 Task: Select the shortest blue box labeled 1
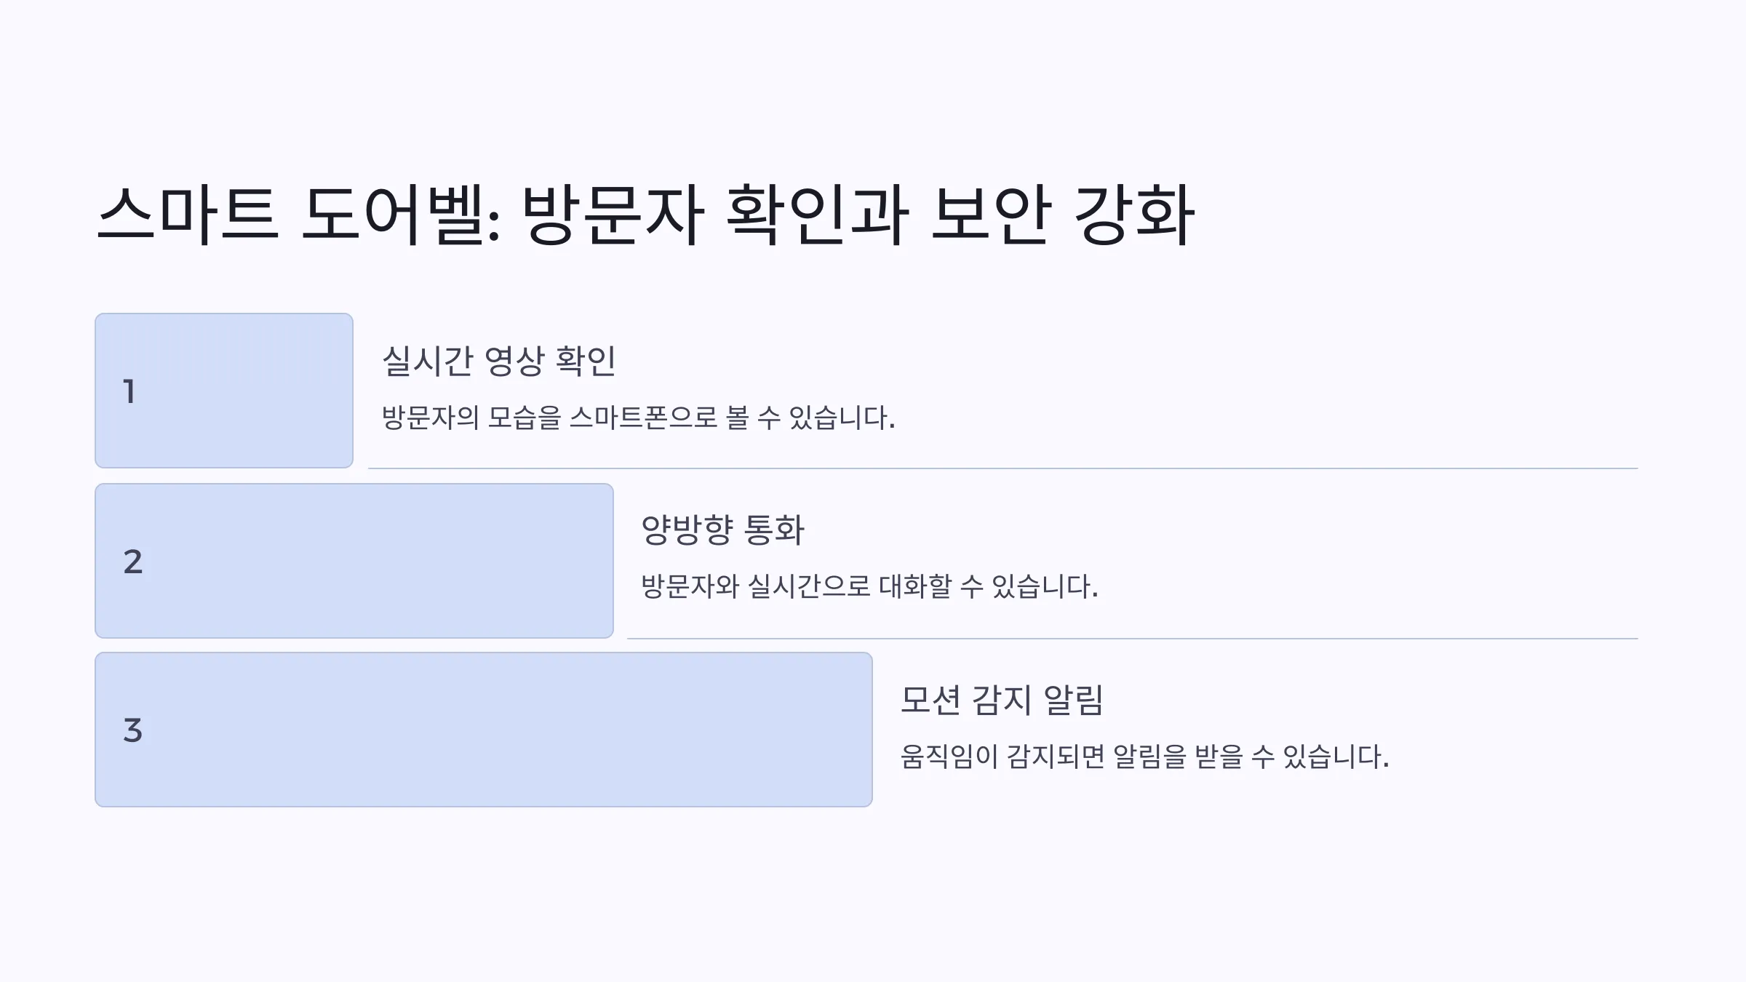point(224,391)
